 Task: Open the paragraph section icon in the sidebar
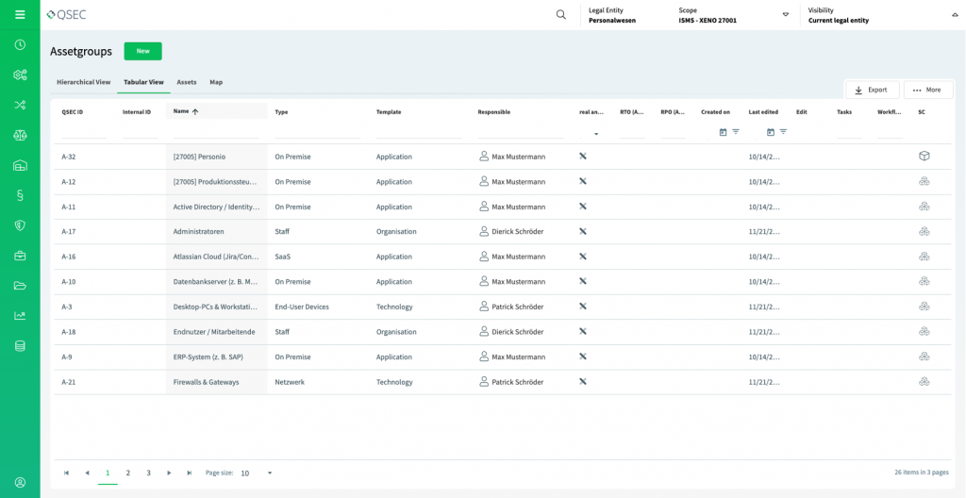[20, 195]
